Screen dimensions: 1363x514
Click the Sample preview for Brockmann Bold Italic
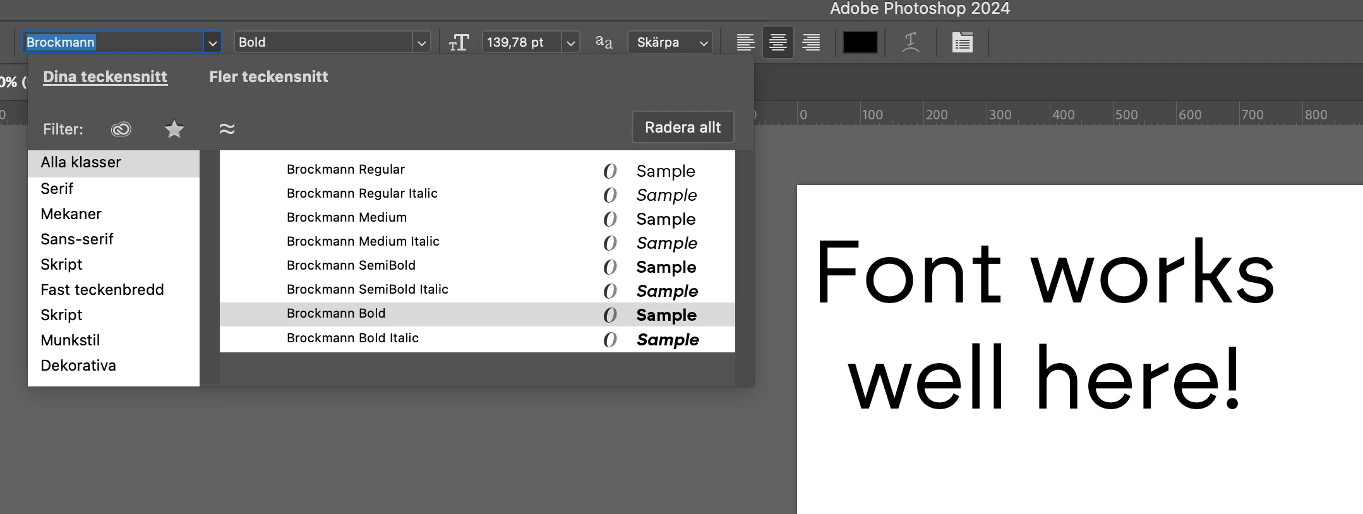(668, 340)
